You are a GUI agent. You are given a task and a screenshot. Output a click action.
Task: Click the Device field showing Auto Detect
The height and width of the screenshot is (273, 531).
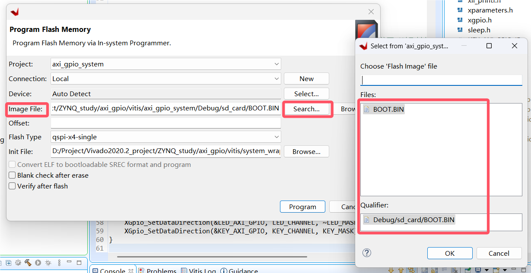(166, 94)
